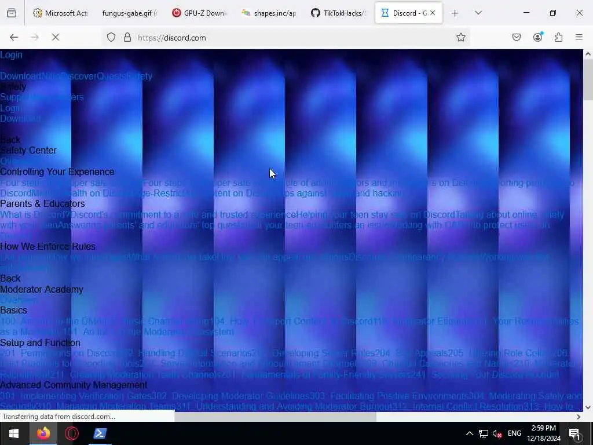This screenshot has width=593, height=445.
Task: Switch to the Microsoft Activation tab
Action: coord(60,13)
